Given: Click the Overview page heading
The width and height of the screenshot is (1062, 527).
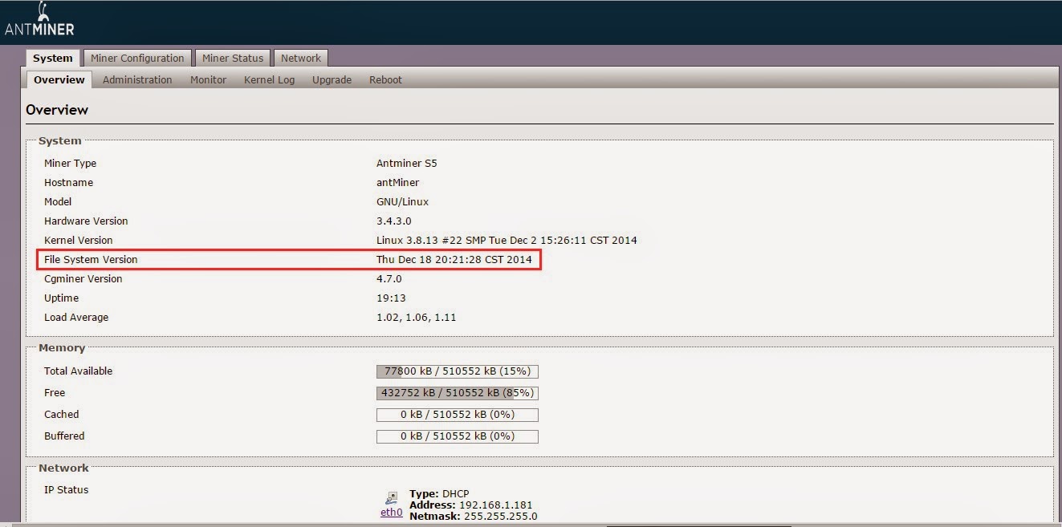Looking at the screenshot, I should tap(57, 110).
